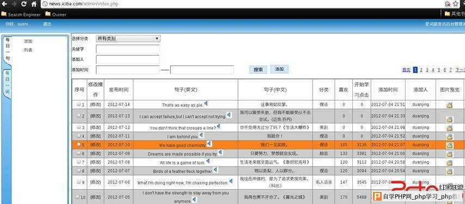Open image preview for row 3
465x204 pixels.
click(x=450, y=128)
